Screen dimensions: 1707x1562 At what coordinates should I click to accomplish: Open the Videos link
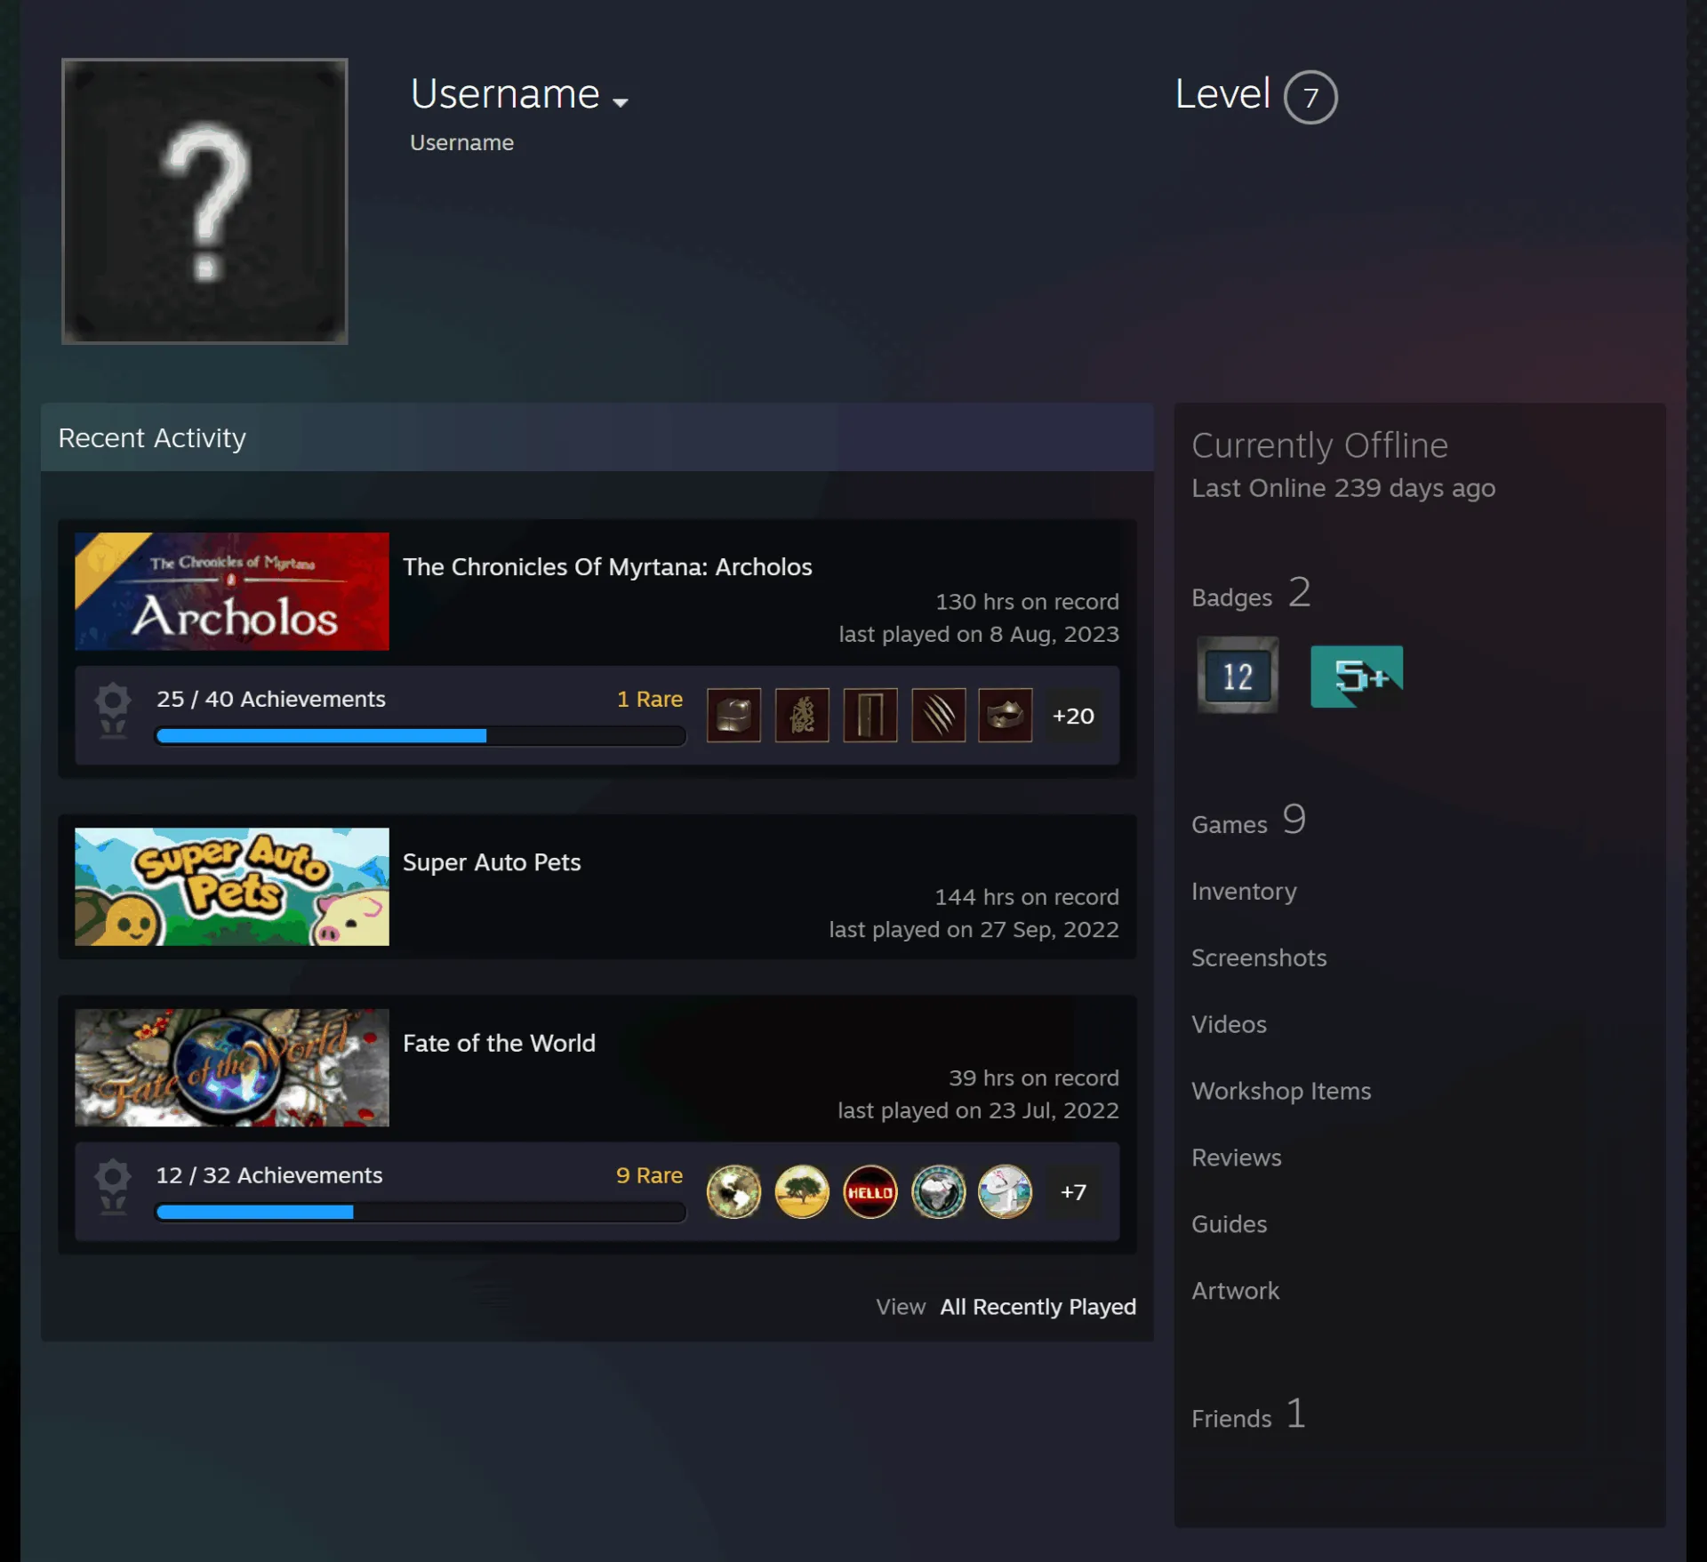pyautogui.click(x=1229, y=1024)
